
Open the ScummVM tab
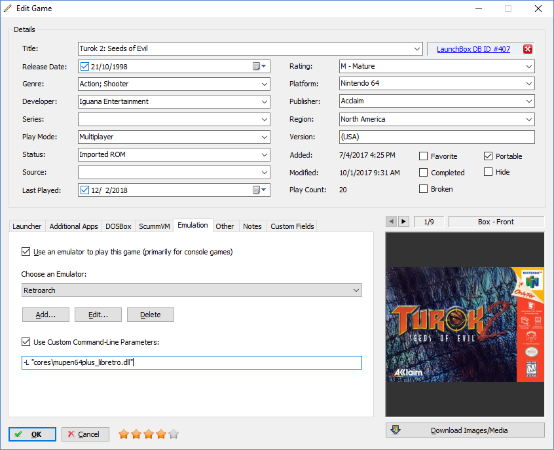155,226
